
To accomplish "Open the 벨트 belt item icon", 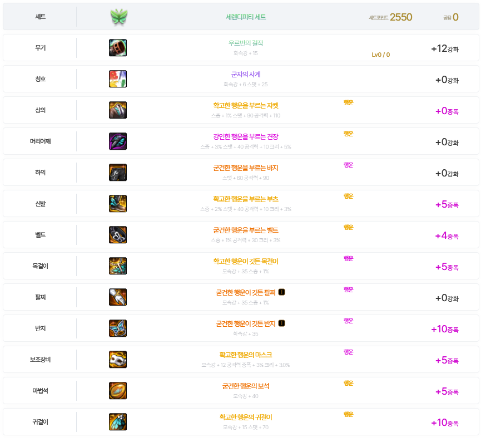I will point(118,235).
